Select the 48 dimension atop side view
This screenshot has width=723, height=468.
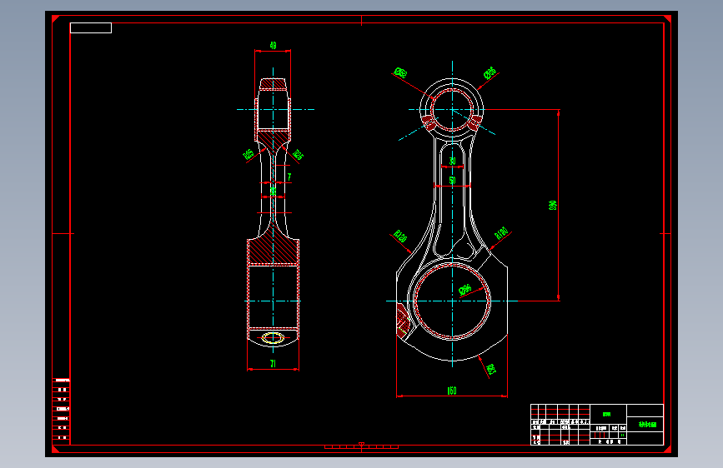[273, 45]
